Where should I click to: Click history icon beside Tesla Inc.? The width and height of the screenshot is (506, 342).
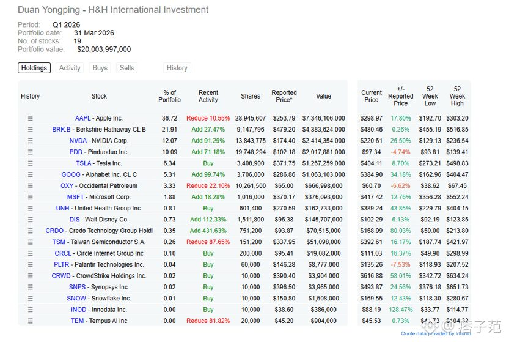point(31,163)
